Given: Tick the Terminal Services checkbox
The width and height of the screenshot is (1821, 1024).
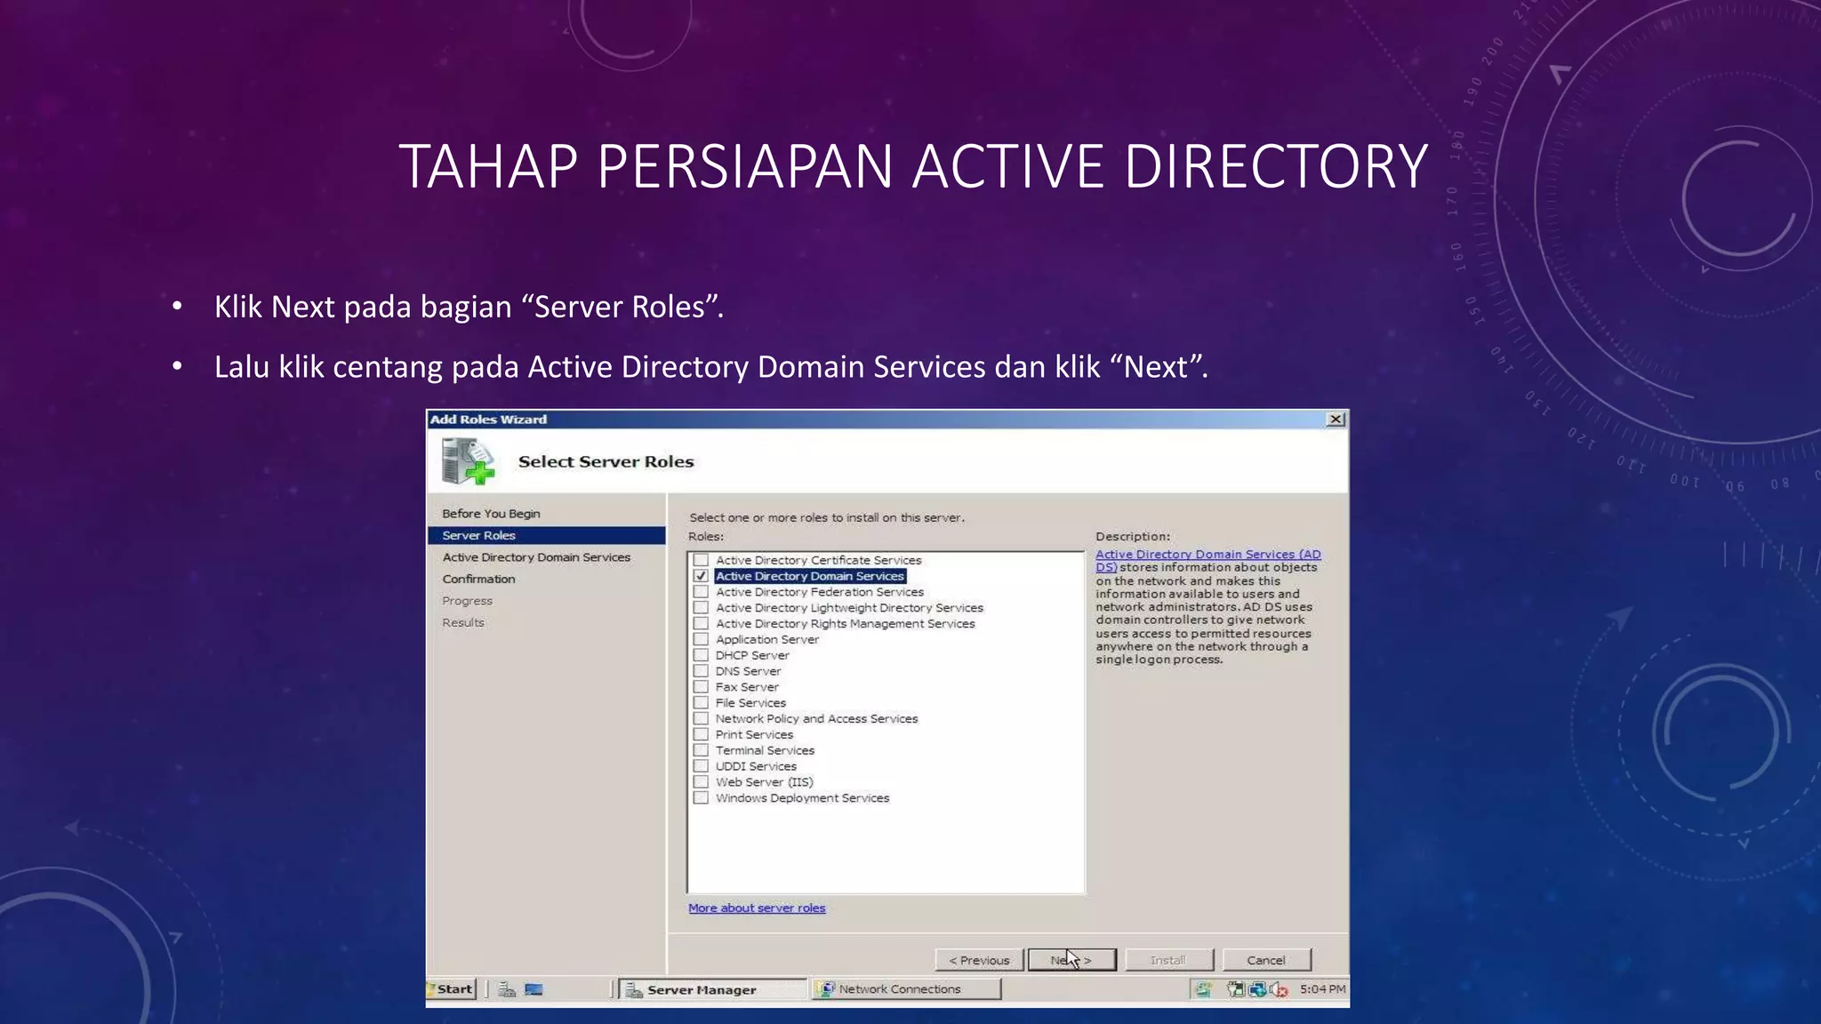Looking at the screenshot, I should pyautogui.click(x=701, y=750).
